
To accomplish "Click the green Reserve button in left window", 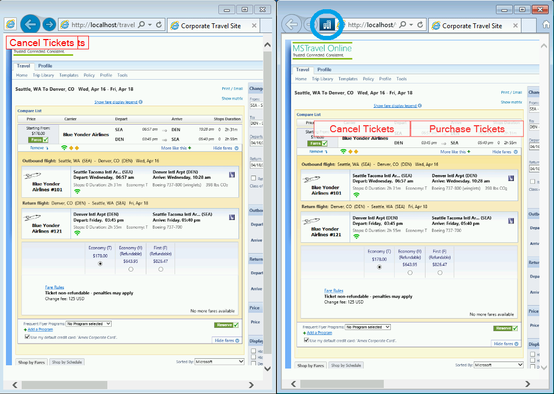I will (x=227, y=325).
